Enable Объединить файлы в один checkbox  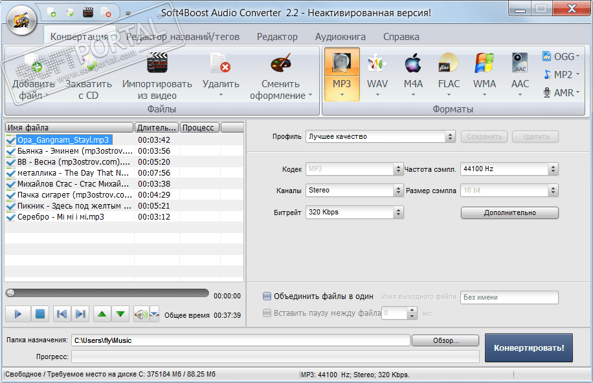pos(267,296)
